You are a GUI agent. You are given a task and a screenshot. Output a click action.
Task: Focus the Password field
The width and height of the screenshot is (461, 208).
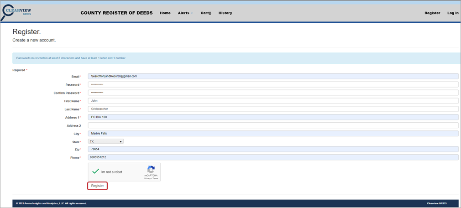coord(272,84)
